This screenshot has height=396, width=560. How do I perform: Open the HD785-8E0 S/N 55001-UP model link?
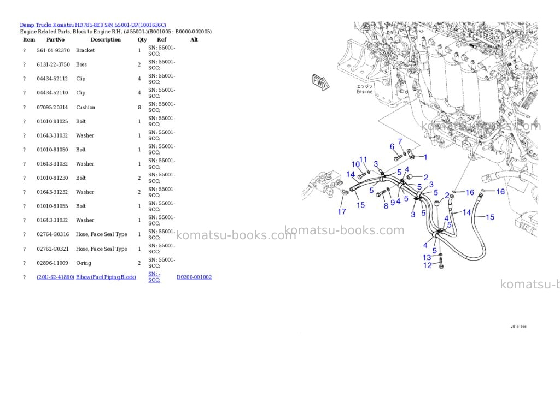120,25
